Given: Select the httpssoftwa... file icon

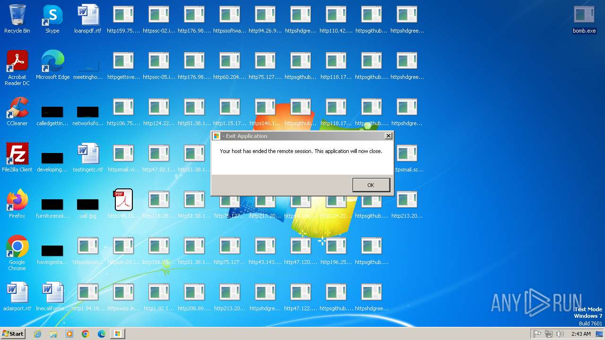Looking at the screenshot, I should click(230, 19).
